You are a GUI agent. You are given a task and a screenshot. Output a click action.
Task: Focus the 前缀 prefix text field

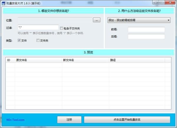(x=146, y=30)
